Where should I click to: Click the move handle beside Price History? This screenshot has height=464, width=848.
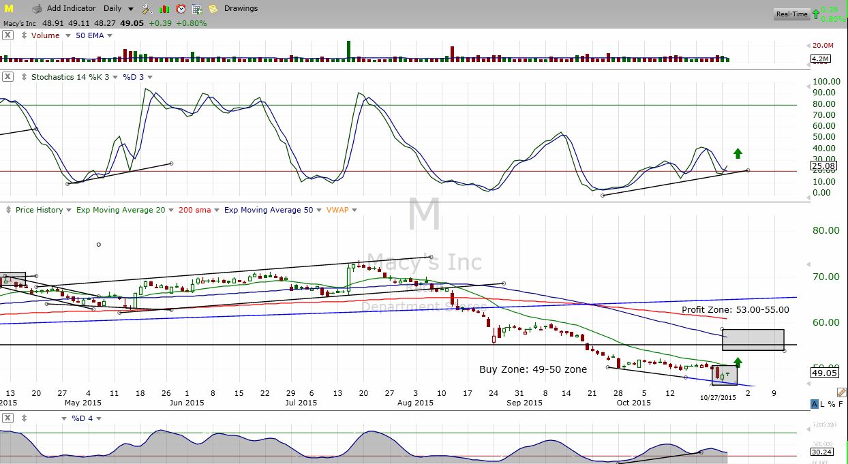8,210
